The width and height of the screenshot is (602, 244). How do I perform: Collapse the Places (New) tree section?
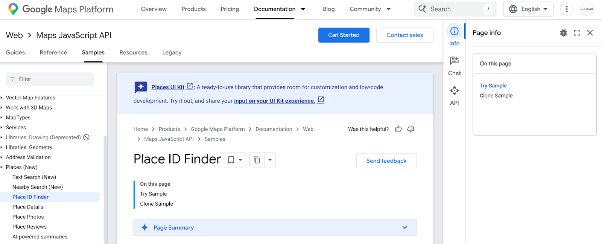coord(2,167)
